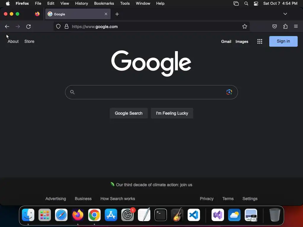Open the Tools menu

click(125, 4)
